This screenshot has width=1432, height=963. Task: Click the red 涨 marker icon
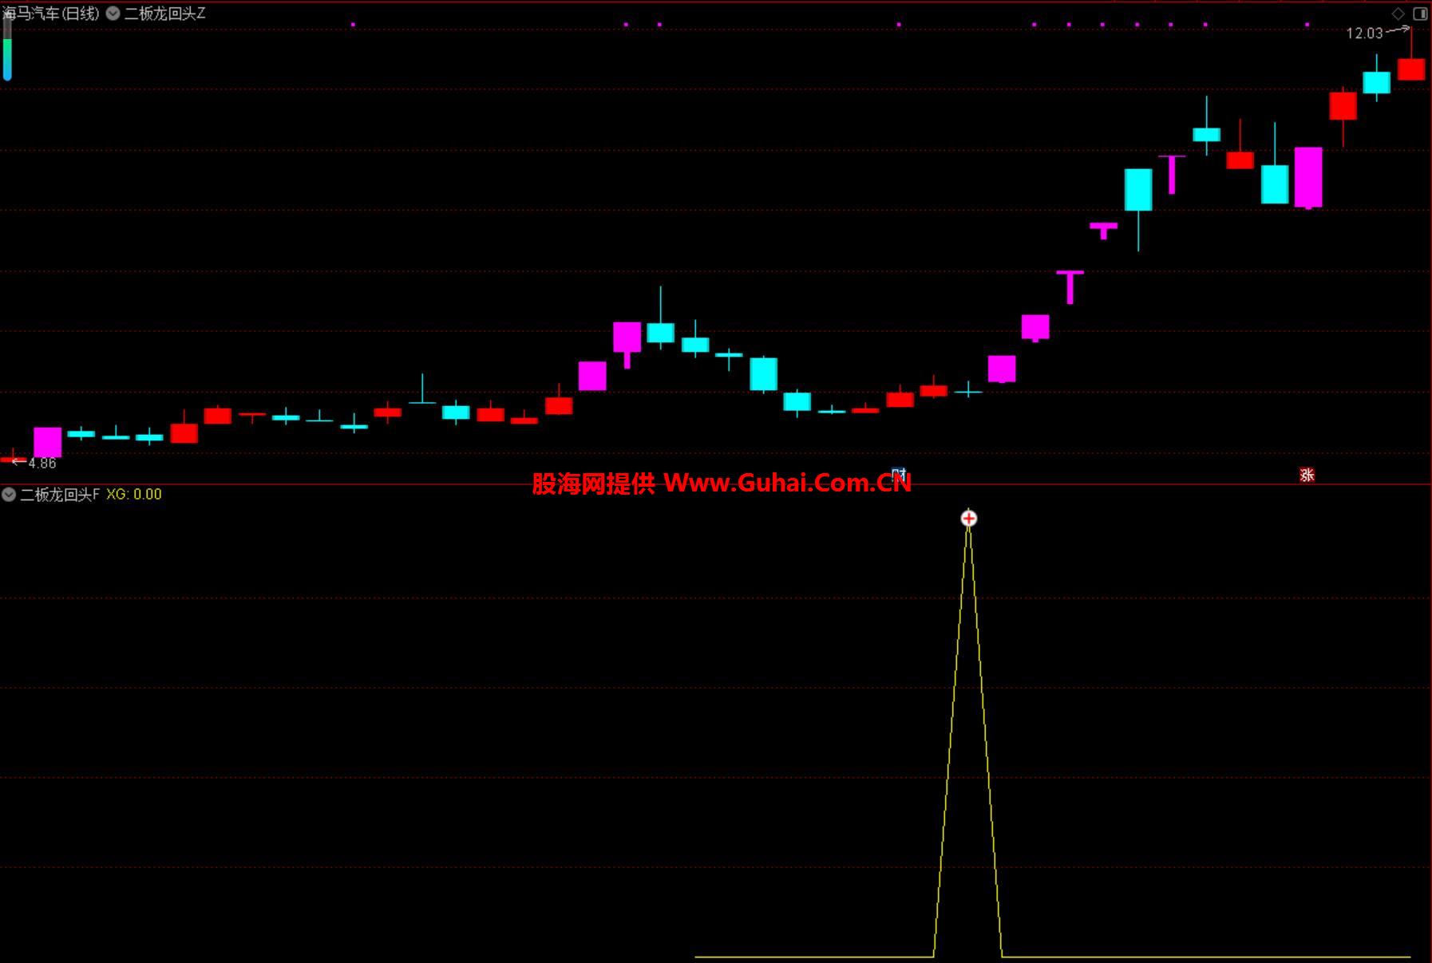(1307, 475)
